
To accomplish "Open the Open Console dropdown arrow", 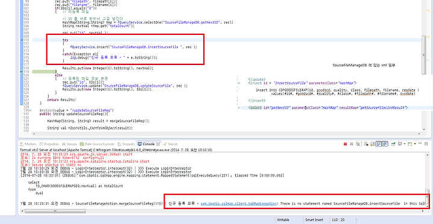I will click(415, 144).
